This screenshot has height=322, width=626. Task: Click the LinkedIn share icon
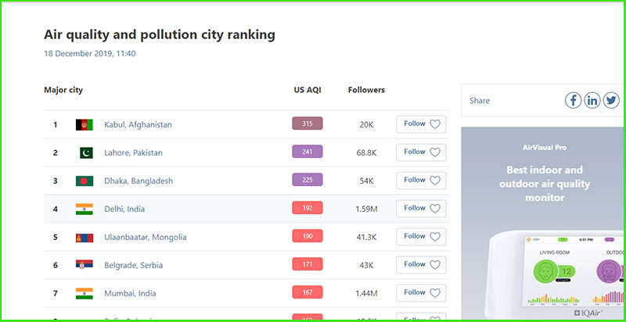[592, 100]
